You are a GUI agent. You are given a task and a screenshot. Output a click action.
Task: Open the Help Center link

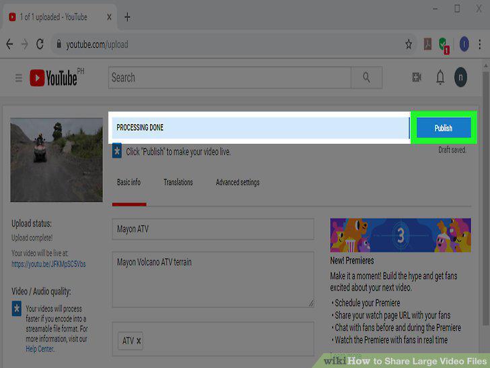point(40,349)
